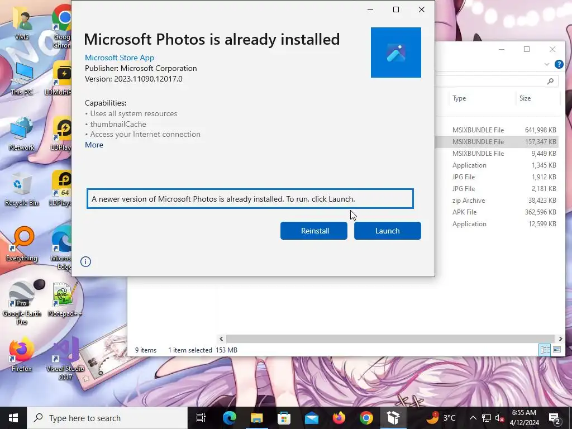Click the Launch button
The width and height of the screenshot is (572, 429).
(388, 231)
